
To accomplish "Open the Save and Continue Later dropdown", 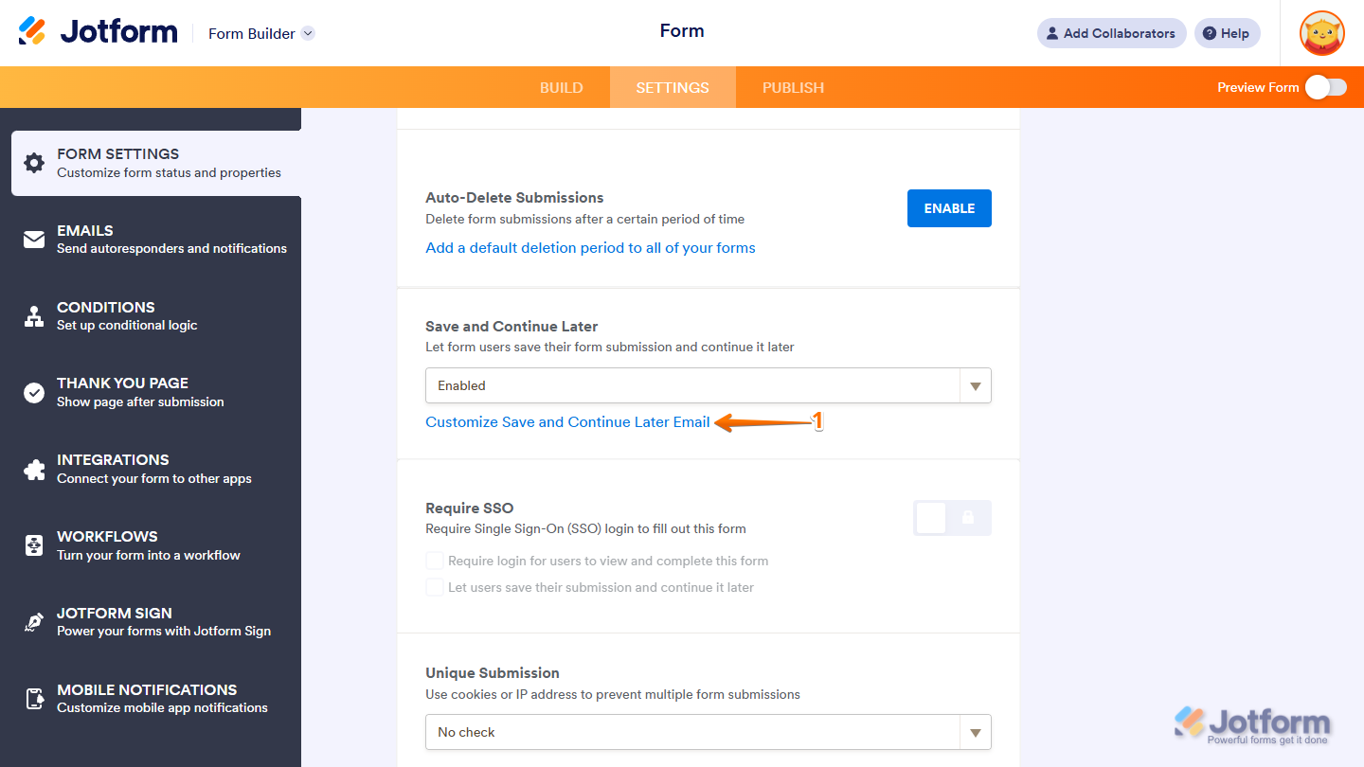I will coord(974,385).
